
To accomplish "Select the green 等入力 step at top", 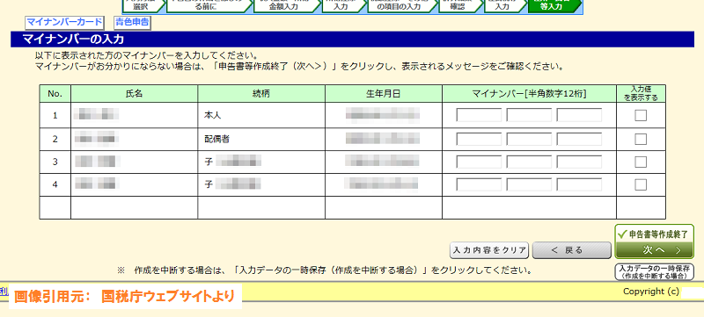I will tap(554, 5).
